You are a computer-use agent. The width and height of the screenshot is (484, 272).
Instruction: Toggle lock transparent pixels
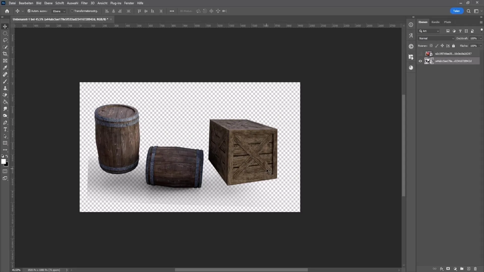point(431,46)
